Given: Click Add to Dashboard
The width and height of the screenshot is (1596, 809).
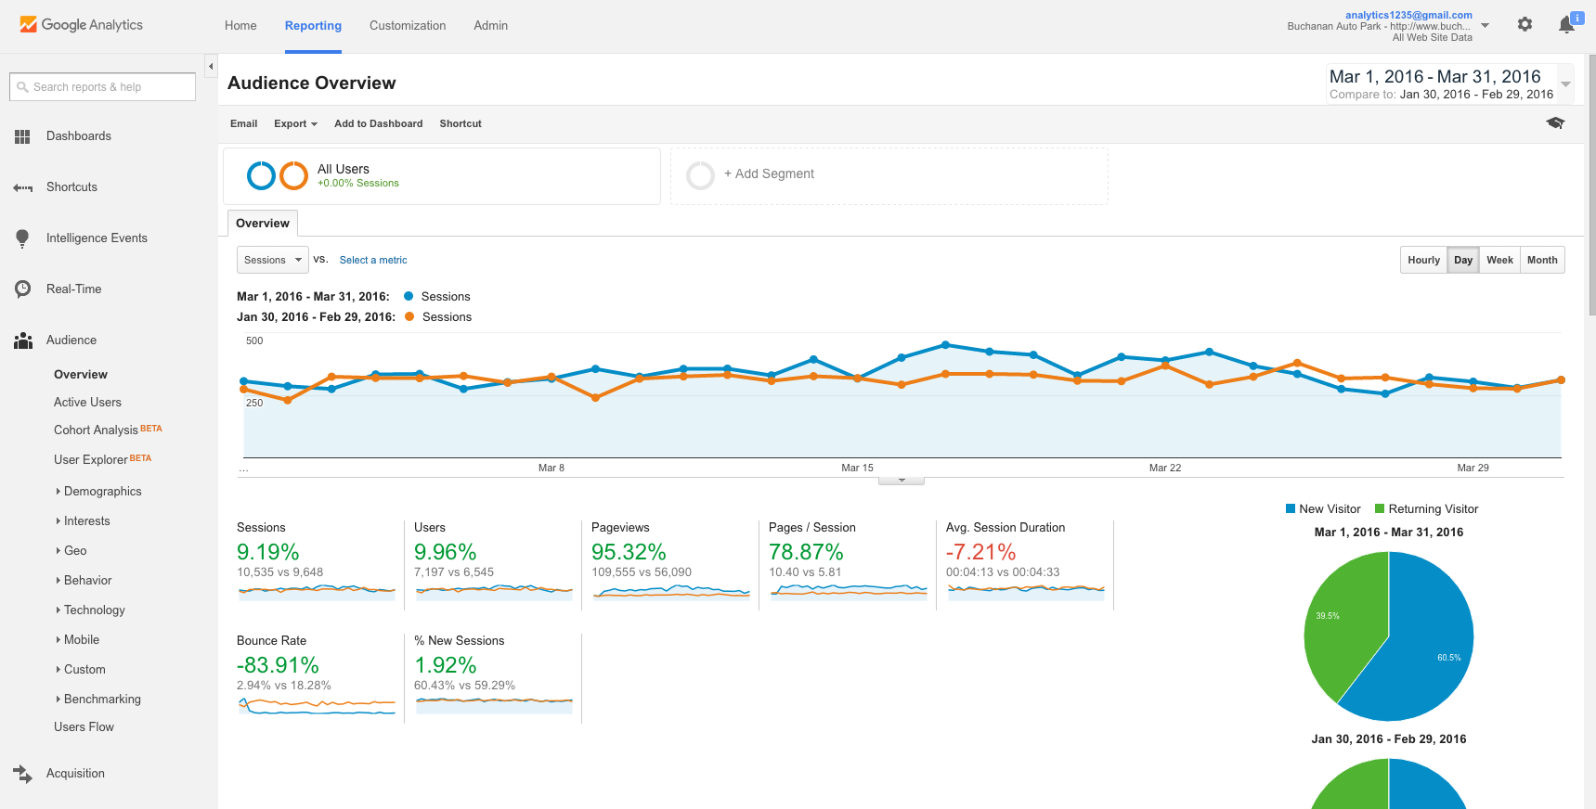Looking at the screenshot, I should (x=378, y=123).
